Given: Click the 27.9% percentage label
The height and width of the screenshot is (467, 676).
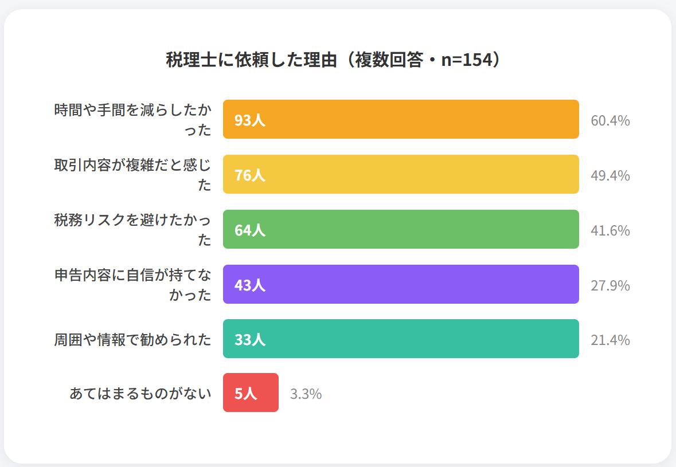Looking at the screenshot, I should (610, 285).
